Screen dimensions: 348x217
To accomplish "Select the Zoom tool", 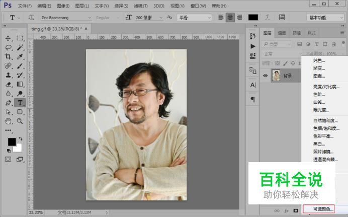I will point(20,121).
